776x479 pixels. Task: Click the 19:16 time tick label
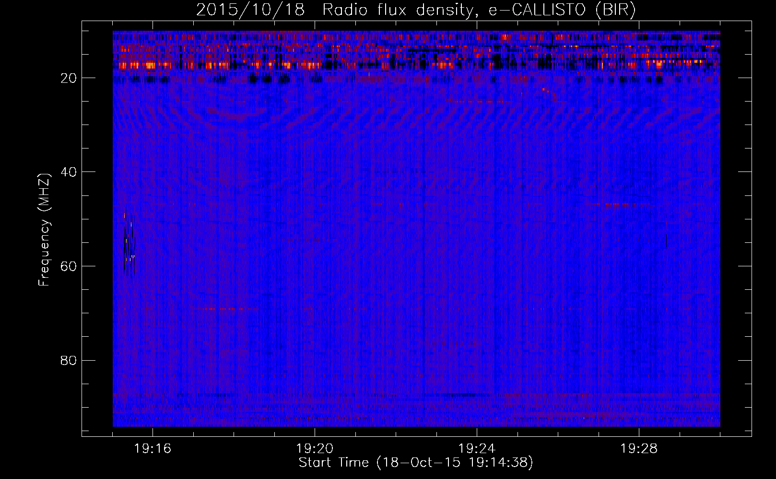(153, 449)
